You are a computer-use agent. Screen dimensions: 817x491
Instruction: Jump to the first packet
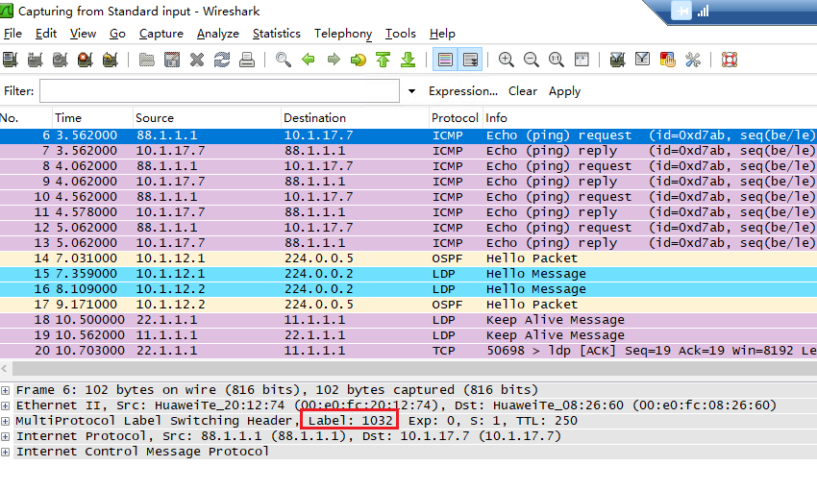383,60
